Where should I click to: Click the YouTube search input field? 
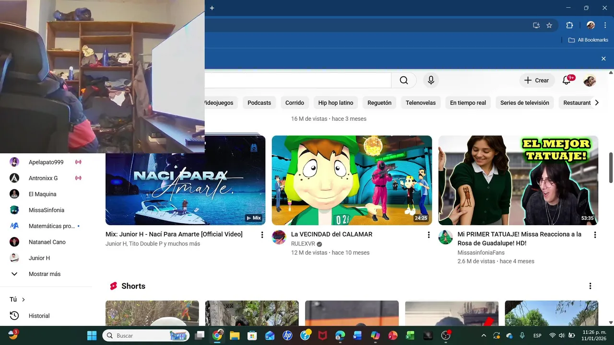[298, 80]
